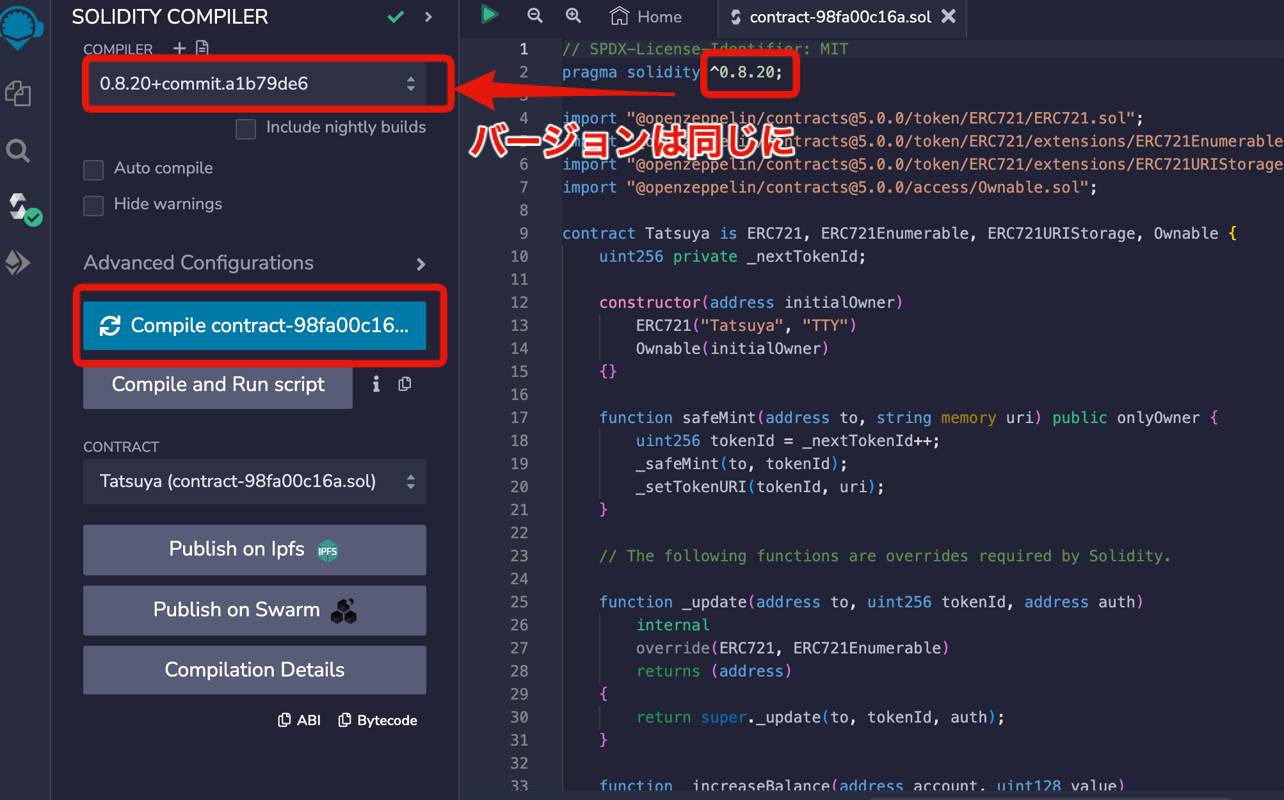Check the Hide warnings option
1284x800 pixels.
[93, 205]
